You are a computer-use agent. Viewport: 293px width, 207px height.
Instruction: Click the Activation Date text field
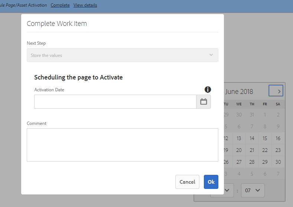coord(115,102)
